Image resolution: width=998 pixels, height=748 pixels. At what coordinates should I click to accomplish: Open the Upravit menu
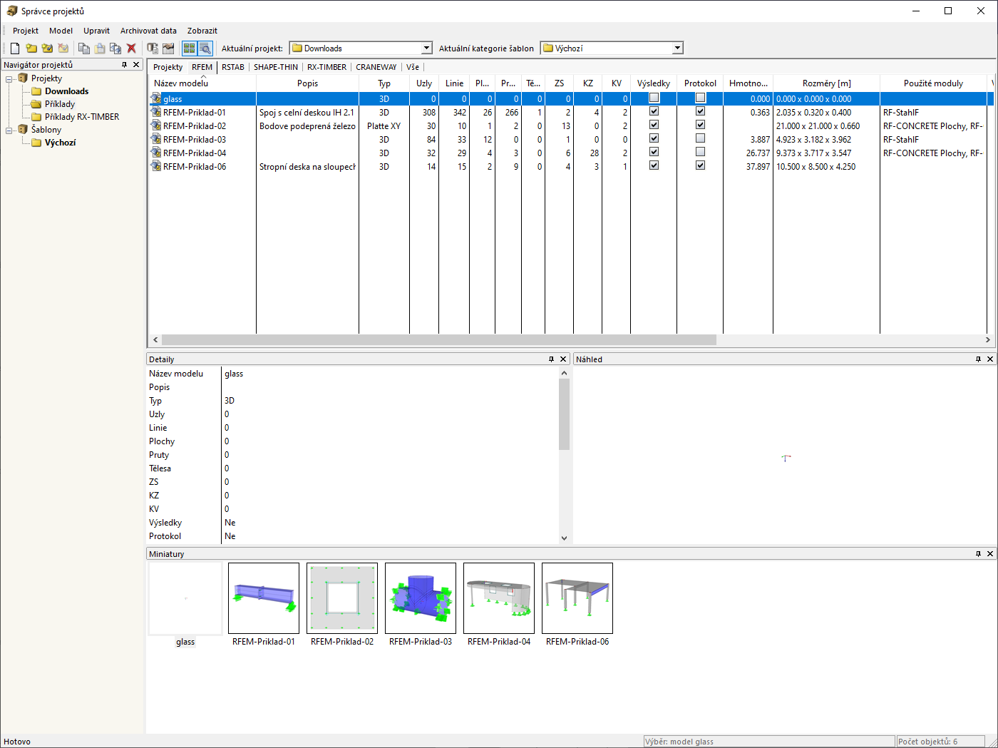coord(96,31)
